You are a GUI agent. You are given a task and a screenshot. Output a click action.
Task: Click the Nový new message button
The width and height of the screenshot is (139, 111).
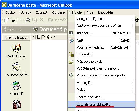(11, 20)
